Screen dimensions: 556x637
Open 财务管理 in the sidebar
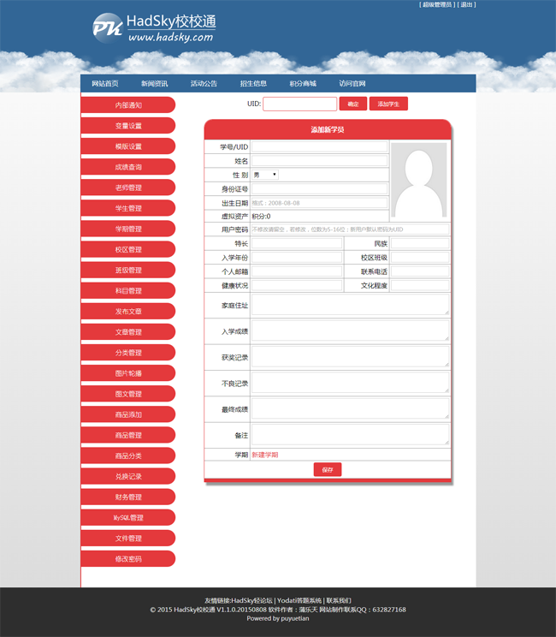click(128, 497)
